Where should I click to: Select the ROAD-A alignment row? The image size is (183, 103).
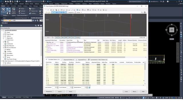(x=96, y=47)
